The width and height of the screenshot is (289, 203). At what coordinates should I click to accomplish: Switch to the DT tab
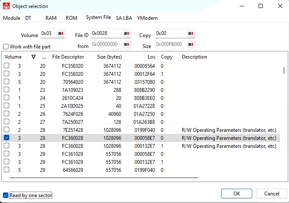(x=32, y=18)
